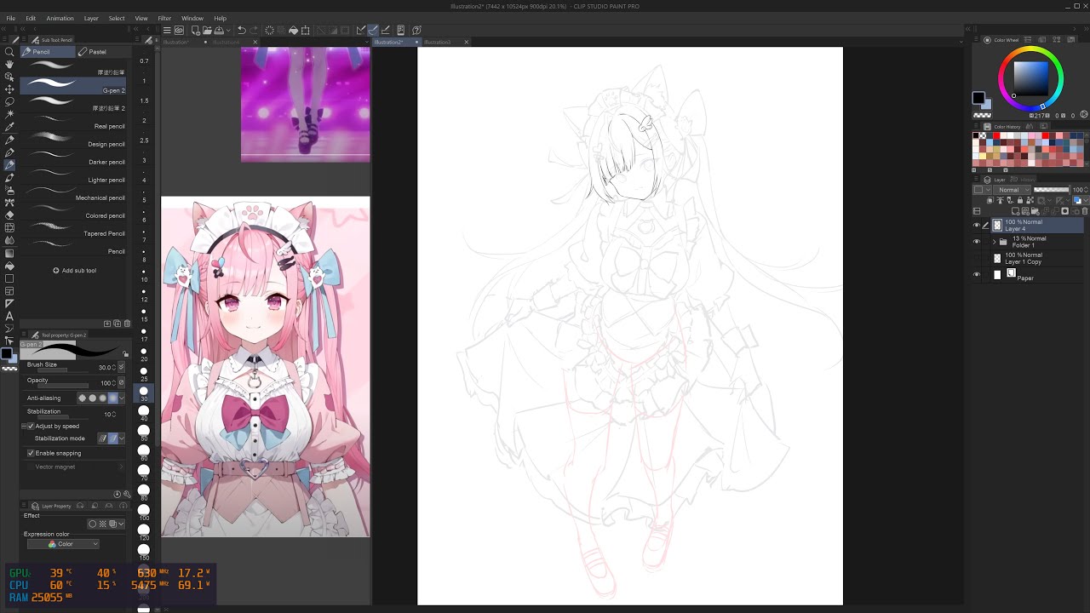Viewport: 1090px width, 613px height.
Task: Select the Text tool
Action: [x=9, y=316]
